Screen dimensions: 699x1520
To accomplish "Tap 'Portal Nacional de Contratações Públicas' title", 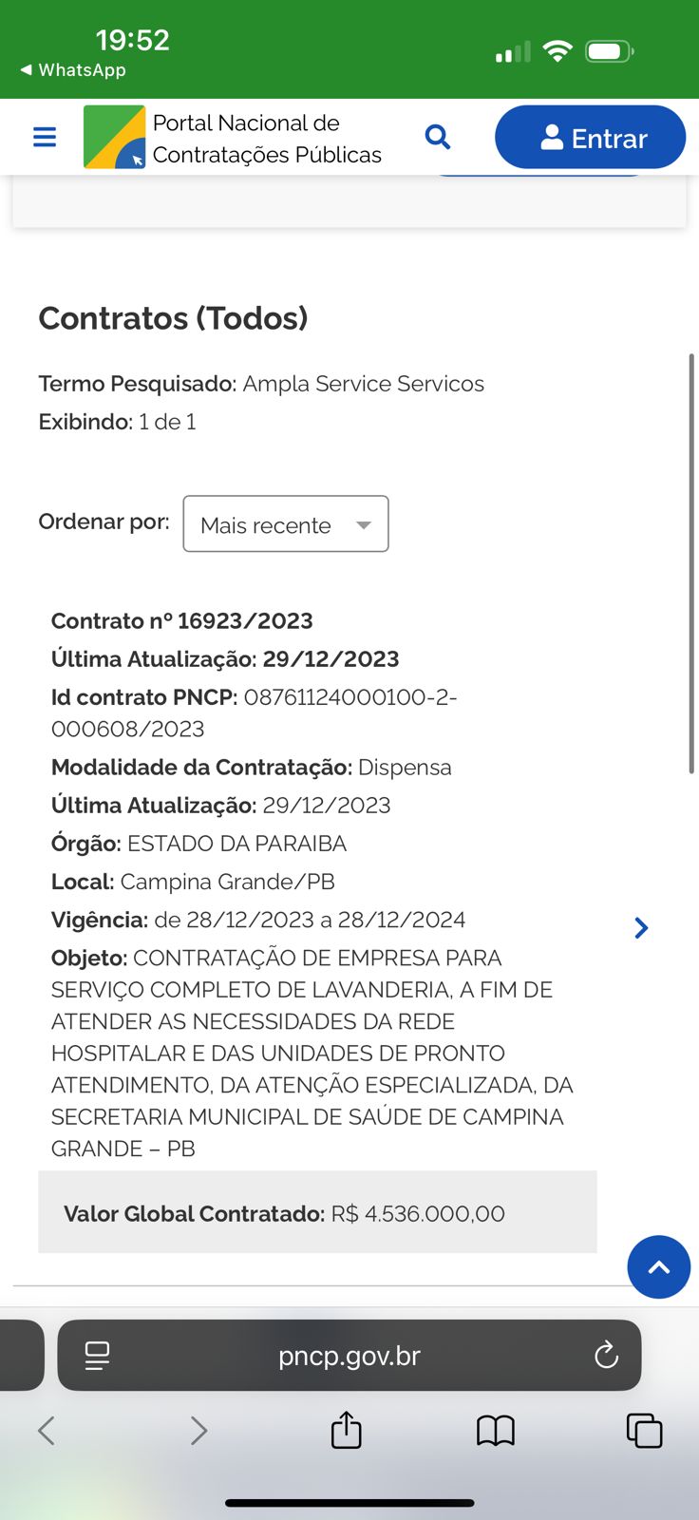I will pos(267,139).
